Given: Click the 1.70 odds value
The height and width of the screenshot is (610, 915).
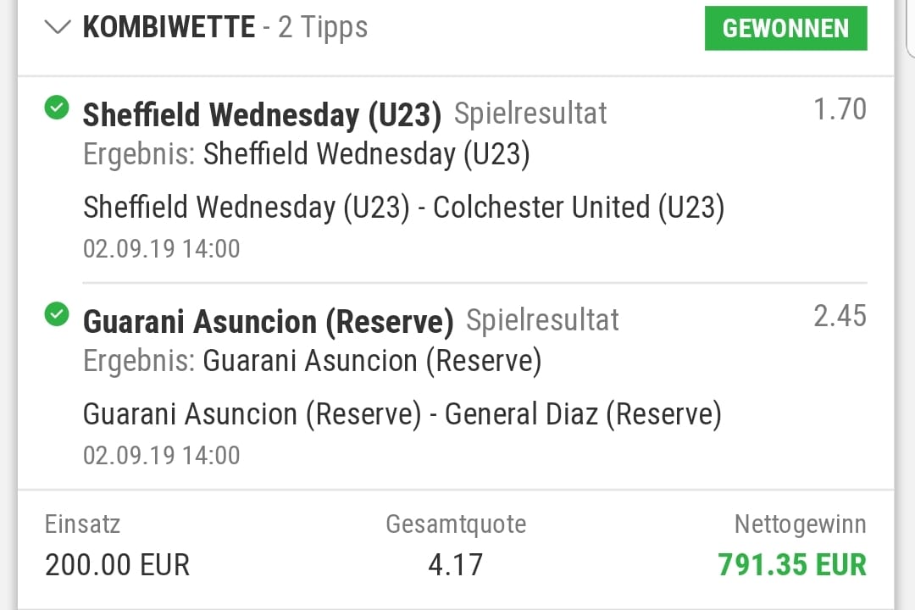Looking at the screenshot, I should [840, 109].
